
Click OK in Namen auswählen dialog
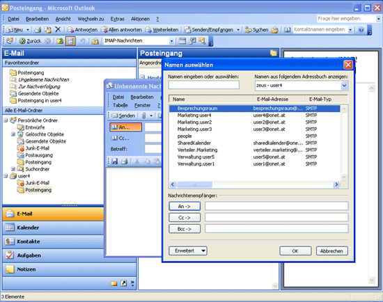point(295,251)
